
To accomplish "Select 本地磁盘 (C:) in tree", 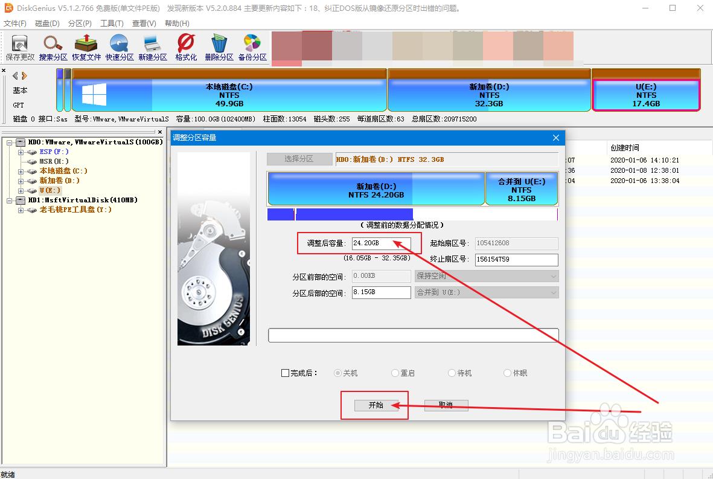I will tap(63, 170).
